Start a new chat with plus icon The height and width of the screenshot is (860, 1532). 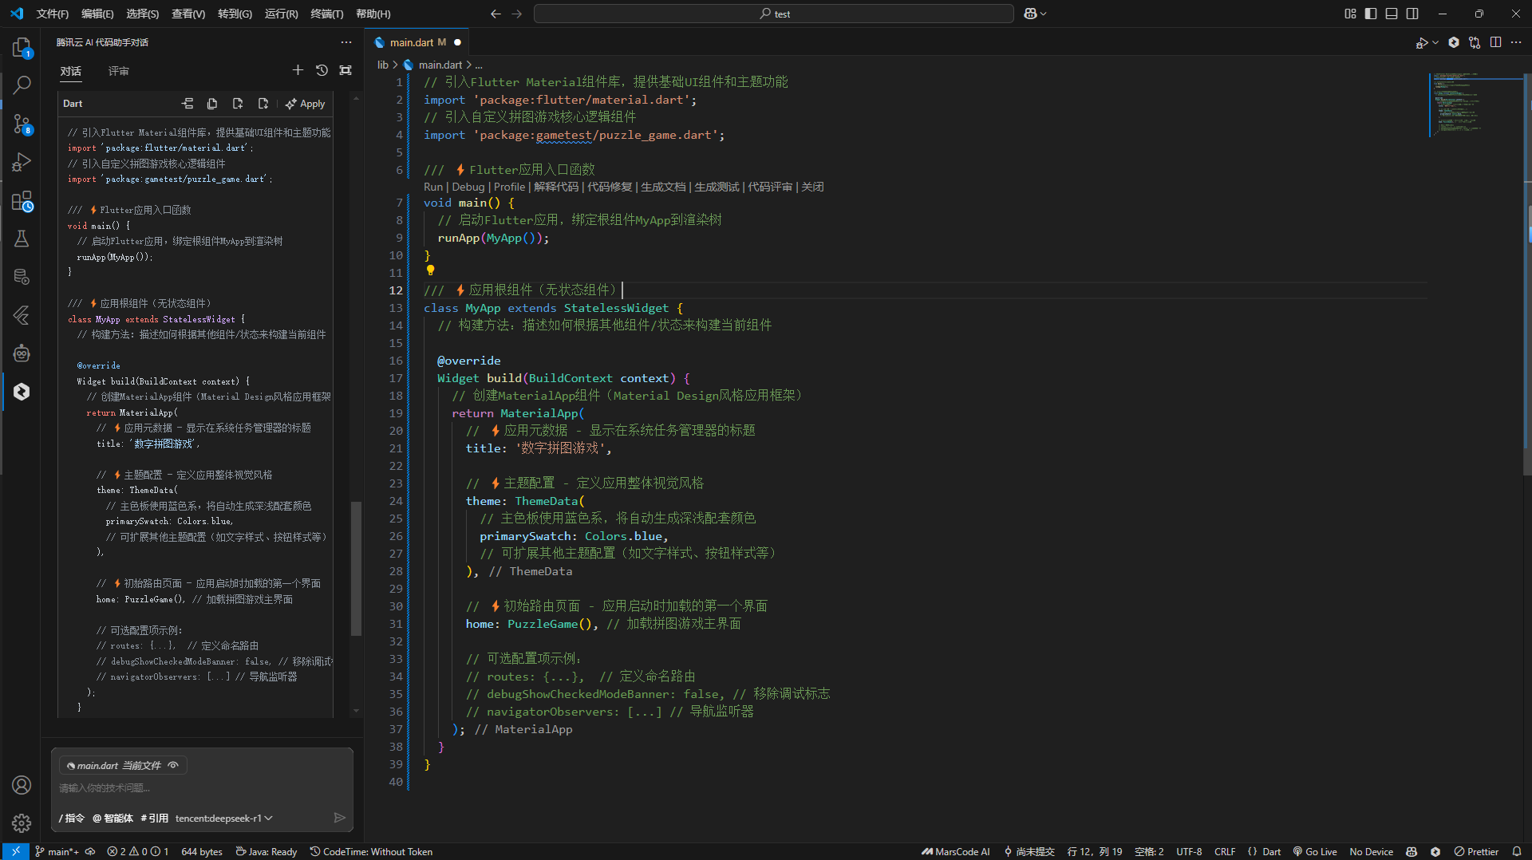[x=298, y=70]
